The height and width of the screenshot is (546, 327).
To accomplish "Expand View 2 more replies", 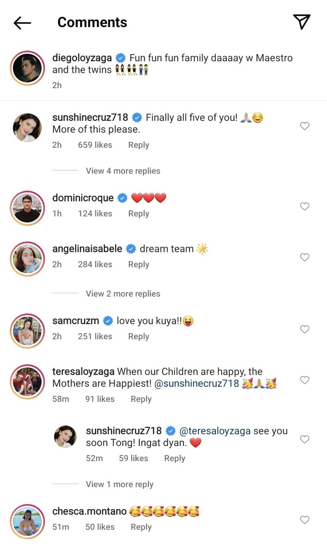I will [123, 294].
